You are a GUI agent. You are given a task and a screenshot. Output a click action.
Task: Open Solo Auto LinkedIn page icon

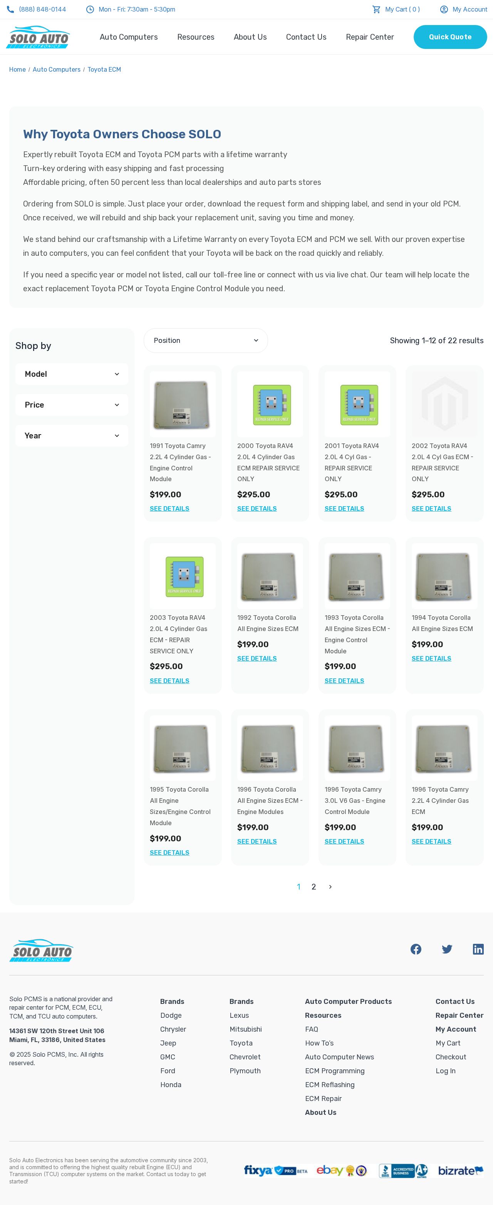[478, 949]
